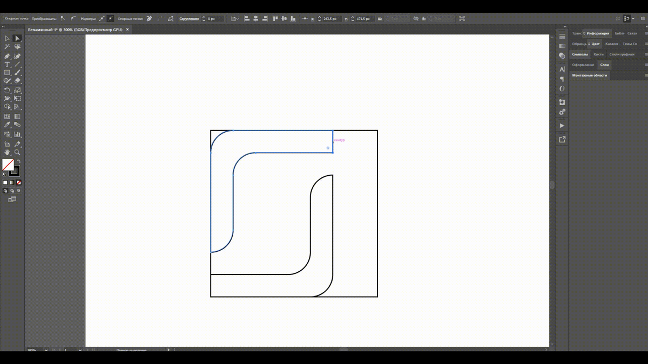Select the Mesh tool

[x=7, y=116]
